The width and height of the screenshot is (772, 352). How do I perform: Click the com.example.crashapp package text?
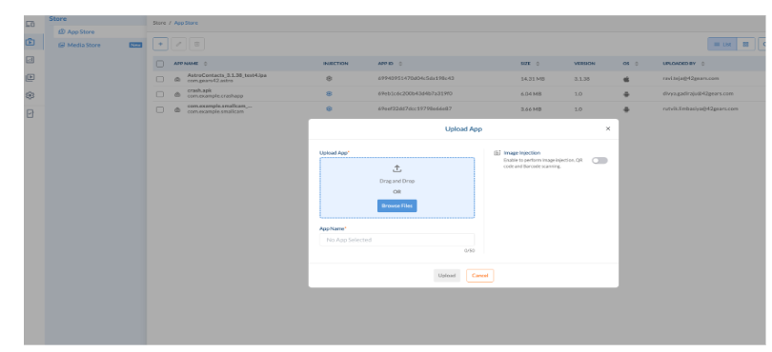click(215, 96)
